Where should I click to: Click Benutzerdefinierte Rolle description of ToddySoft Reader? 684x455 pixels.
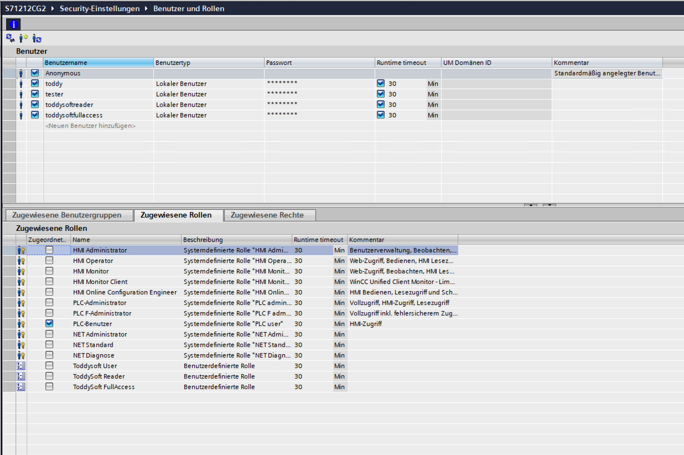(x=219, y=376)
